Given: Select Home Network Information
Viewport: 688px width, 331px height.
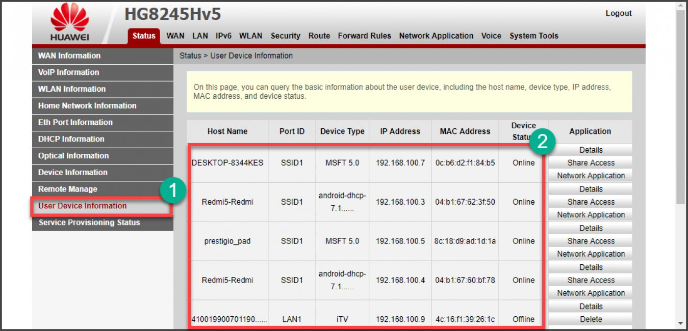Looking at the screenshot, I should [x=103, y=106].
